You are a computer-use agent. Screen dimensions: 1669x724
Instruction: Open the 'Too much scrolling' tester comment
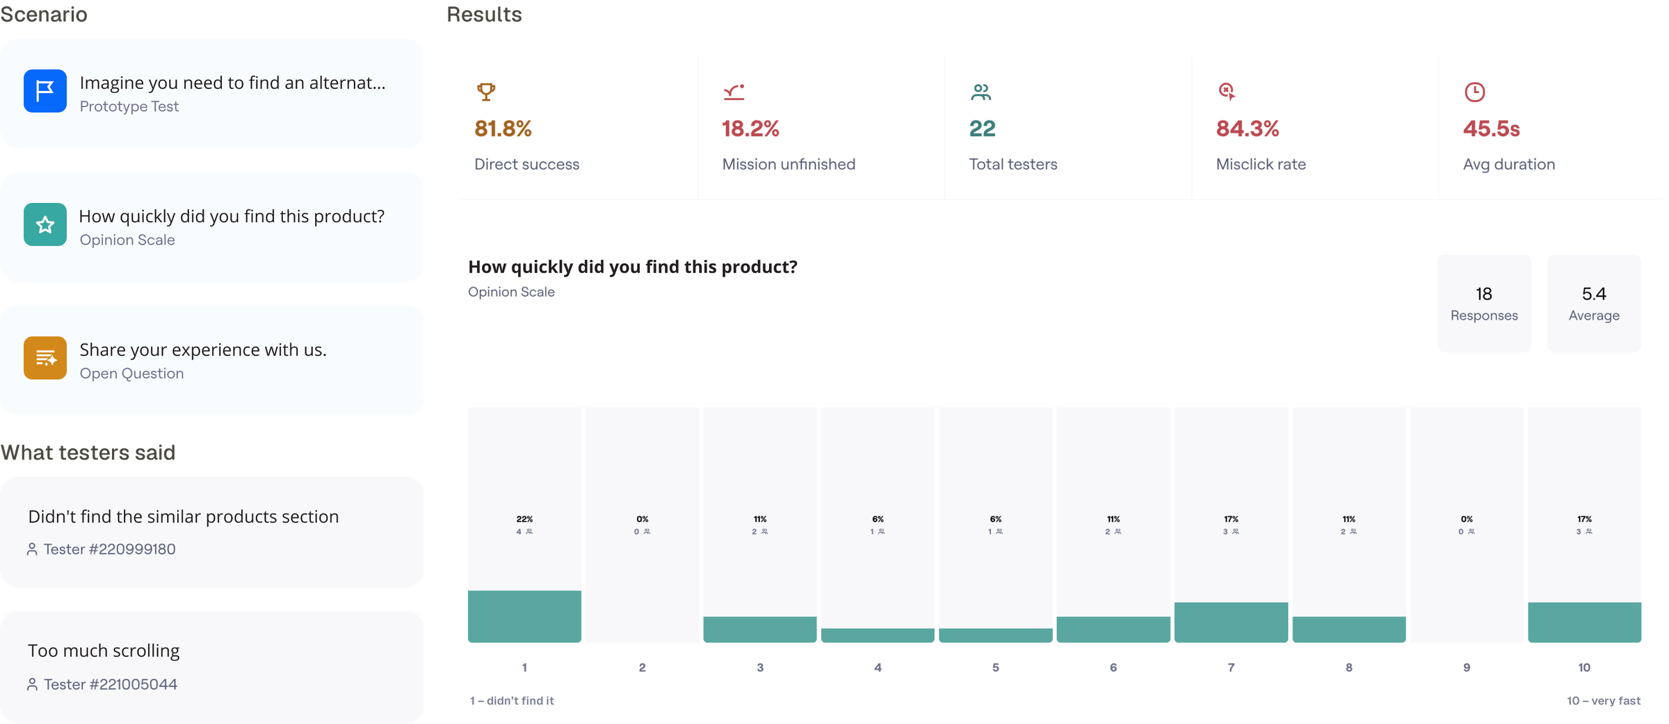coord(211,667)
